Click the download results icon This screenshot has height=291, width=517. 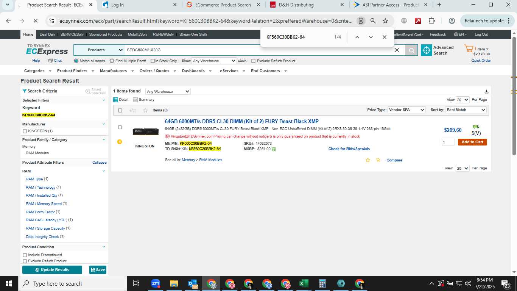pyautogui.click(x=486, y=91)
